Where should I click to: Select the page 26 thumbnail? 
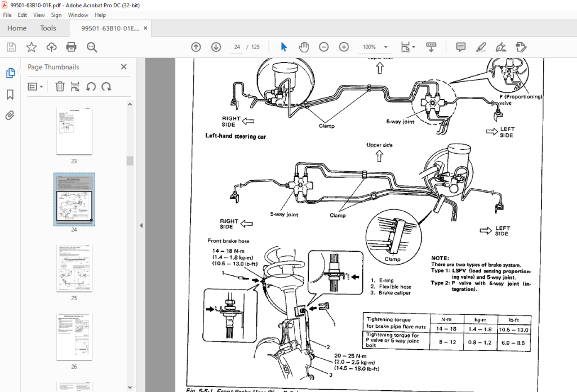click(x=74, y=336)
